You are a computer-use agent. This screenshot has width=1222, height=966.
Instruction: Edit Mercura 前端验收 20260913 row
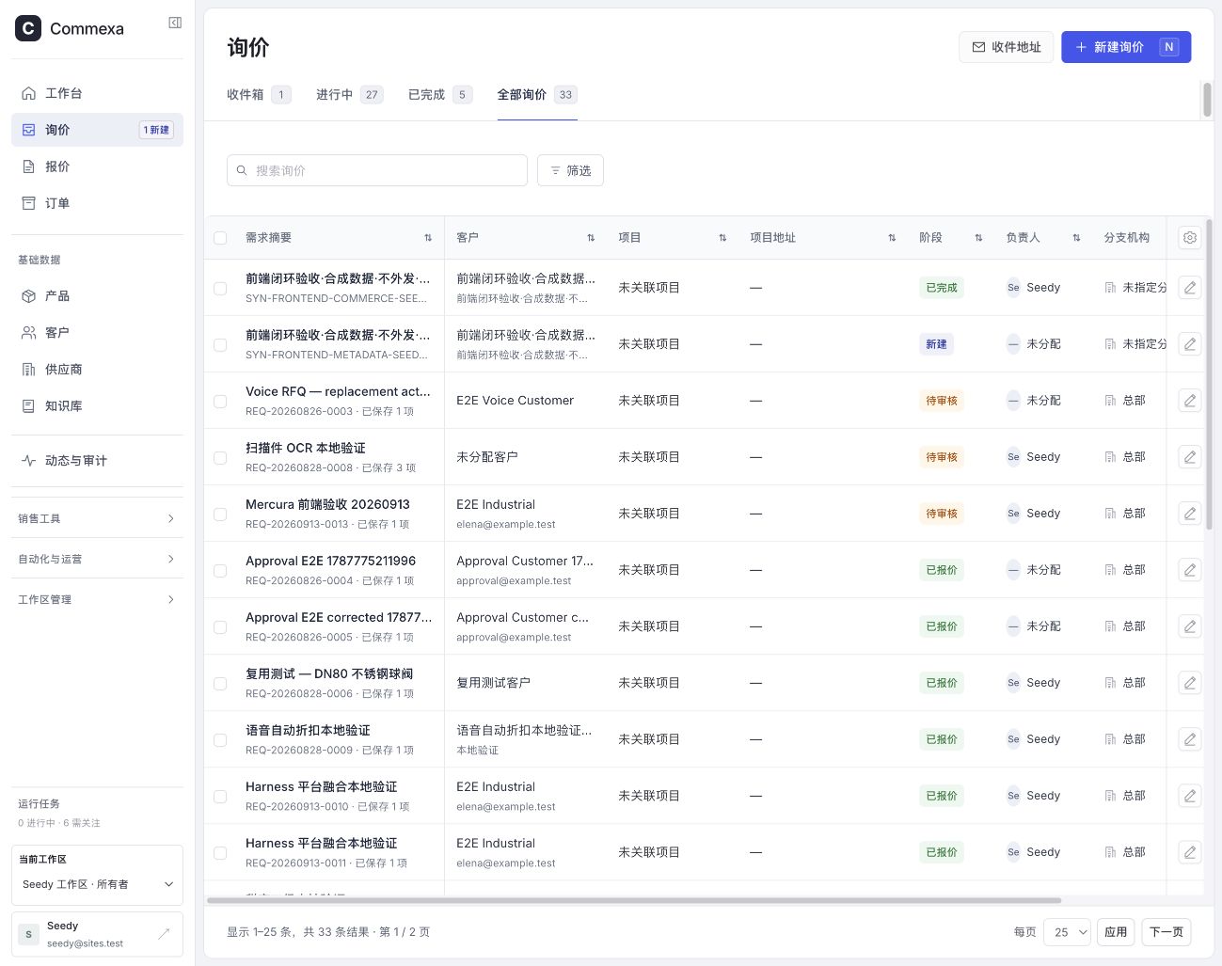click(x=1190, y=514)
